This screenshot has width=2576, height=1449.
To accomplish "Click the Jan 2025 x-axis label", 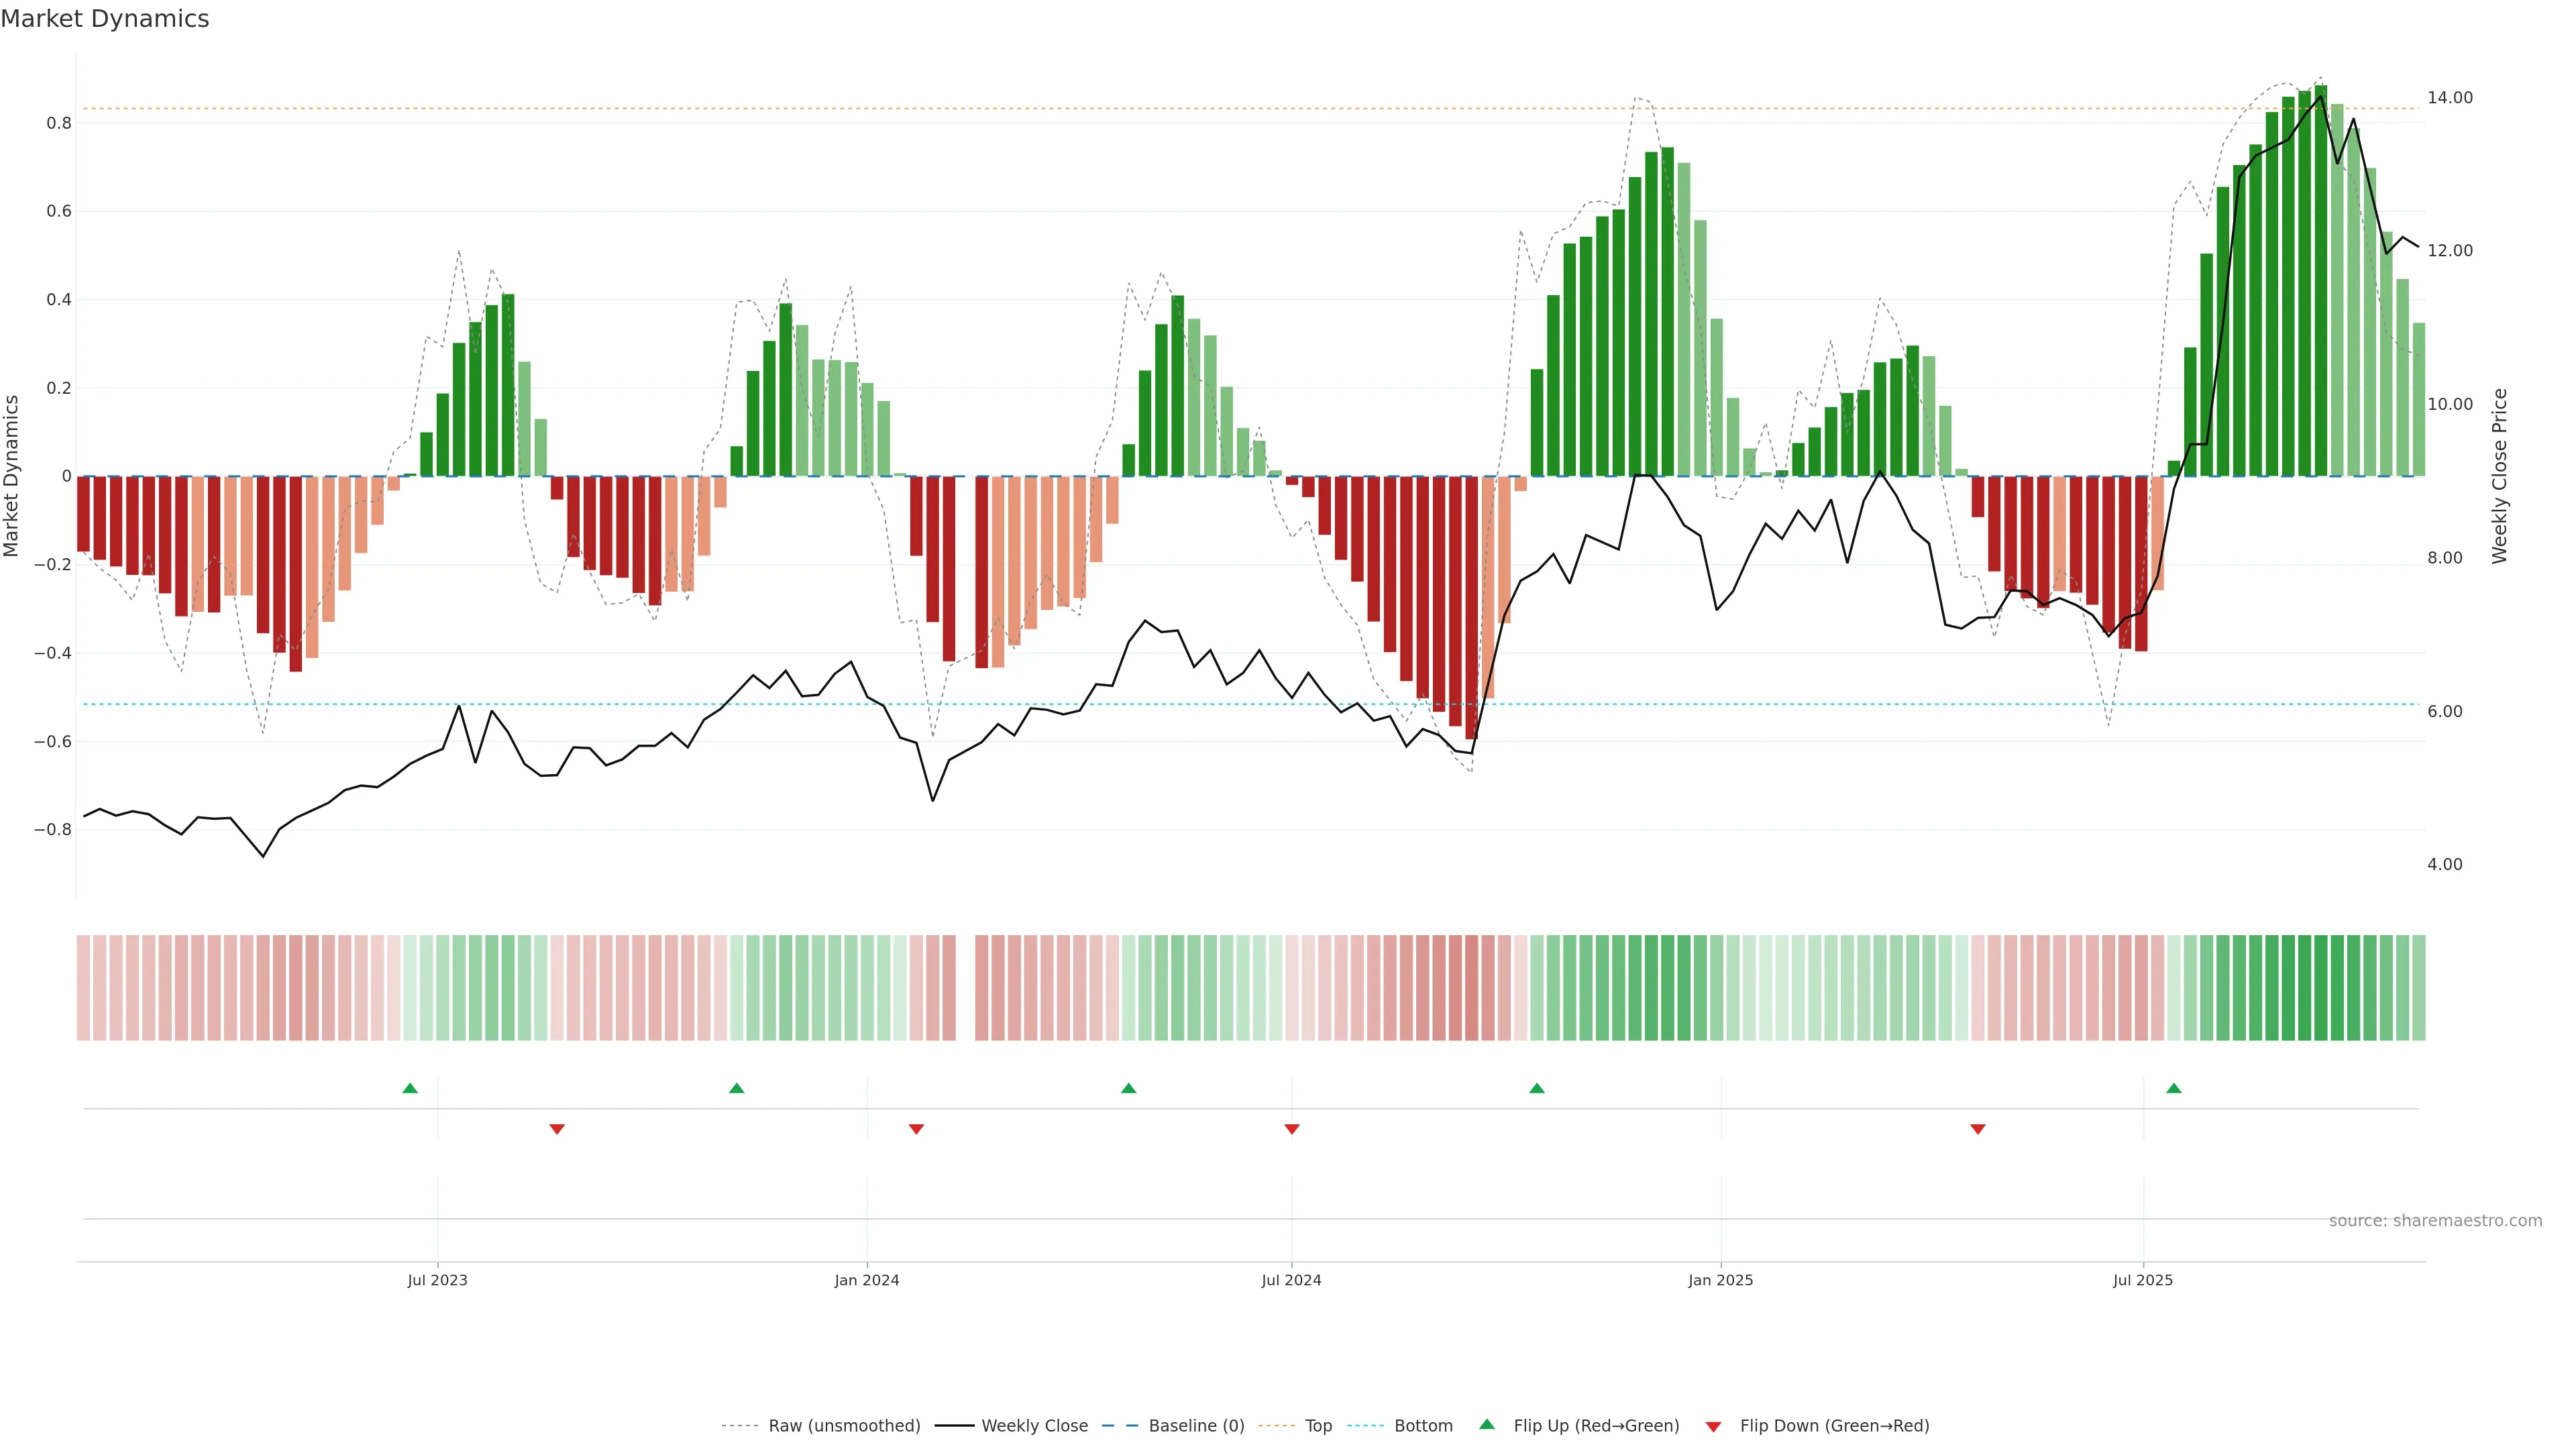I will [1720, 1280].
